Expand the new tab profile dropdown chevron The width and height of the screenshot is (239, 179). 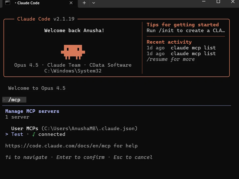click(x=94, y=3)
